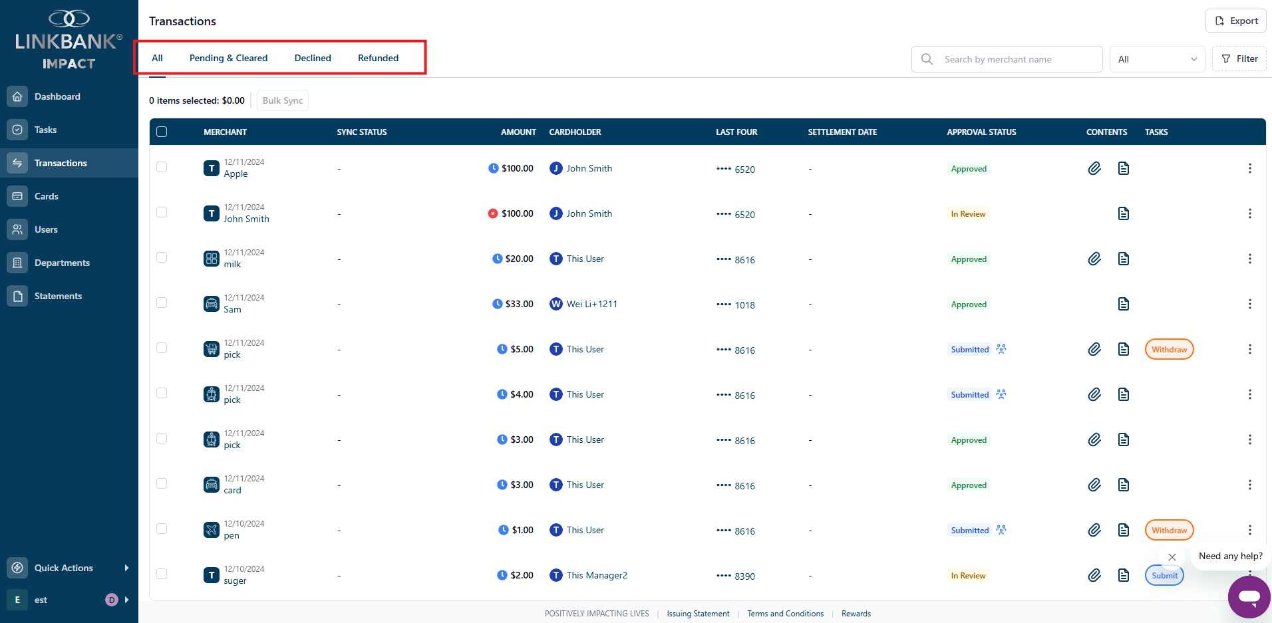Check the box for the suger transaction
The image size is (1272, 623).
coord(162,574)
